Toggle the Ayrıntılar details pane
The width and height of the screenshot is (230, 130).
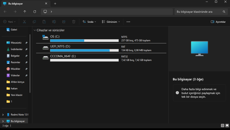coord(218,22)
